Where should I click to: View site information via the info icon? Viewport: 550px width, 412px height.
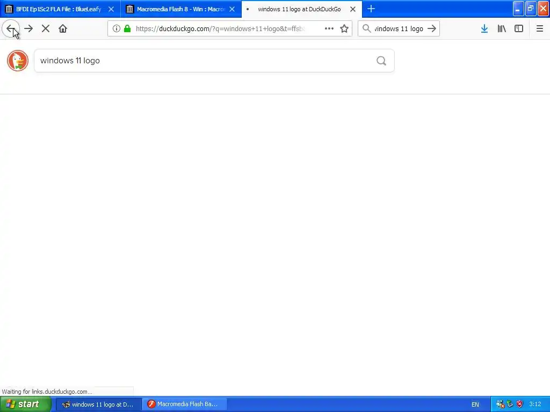pyautogui.click(x=117, y=29)
